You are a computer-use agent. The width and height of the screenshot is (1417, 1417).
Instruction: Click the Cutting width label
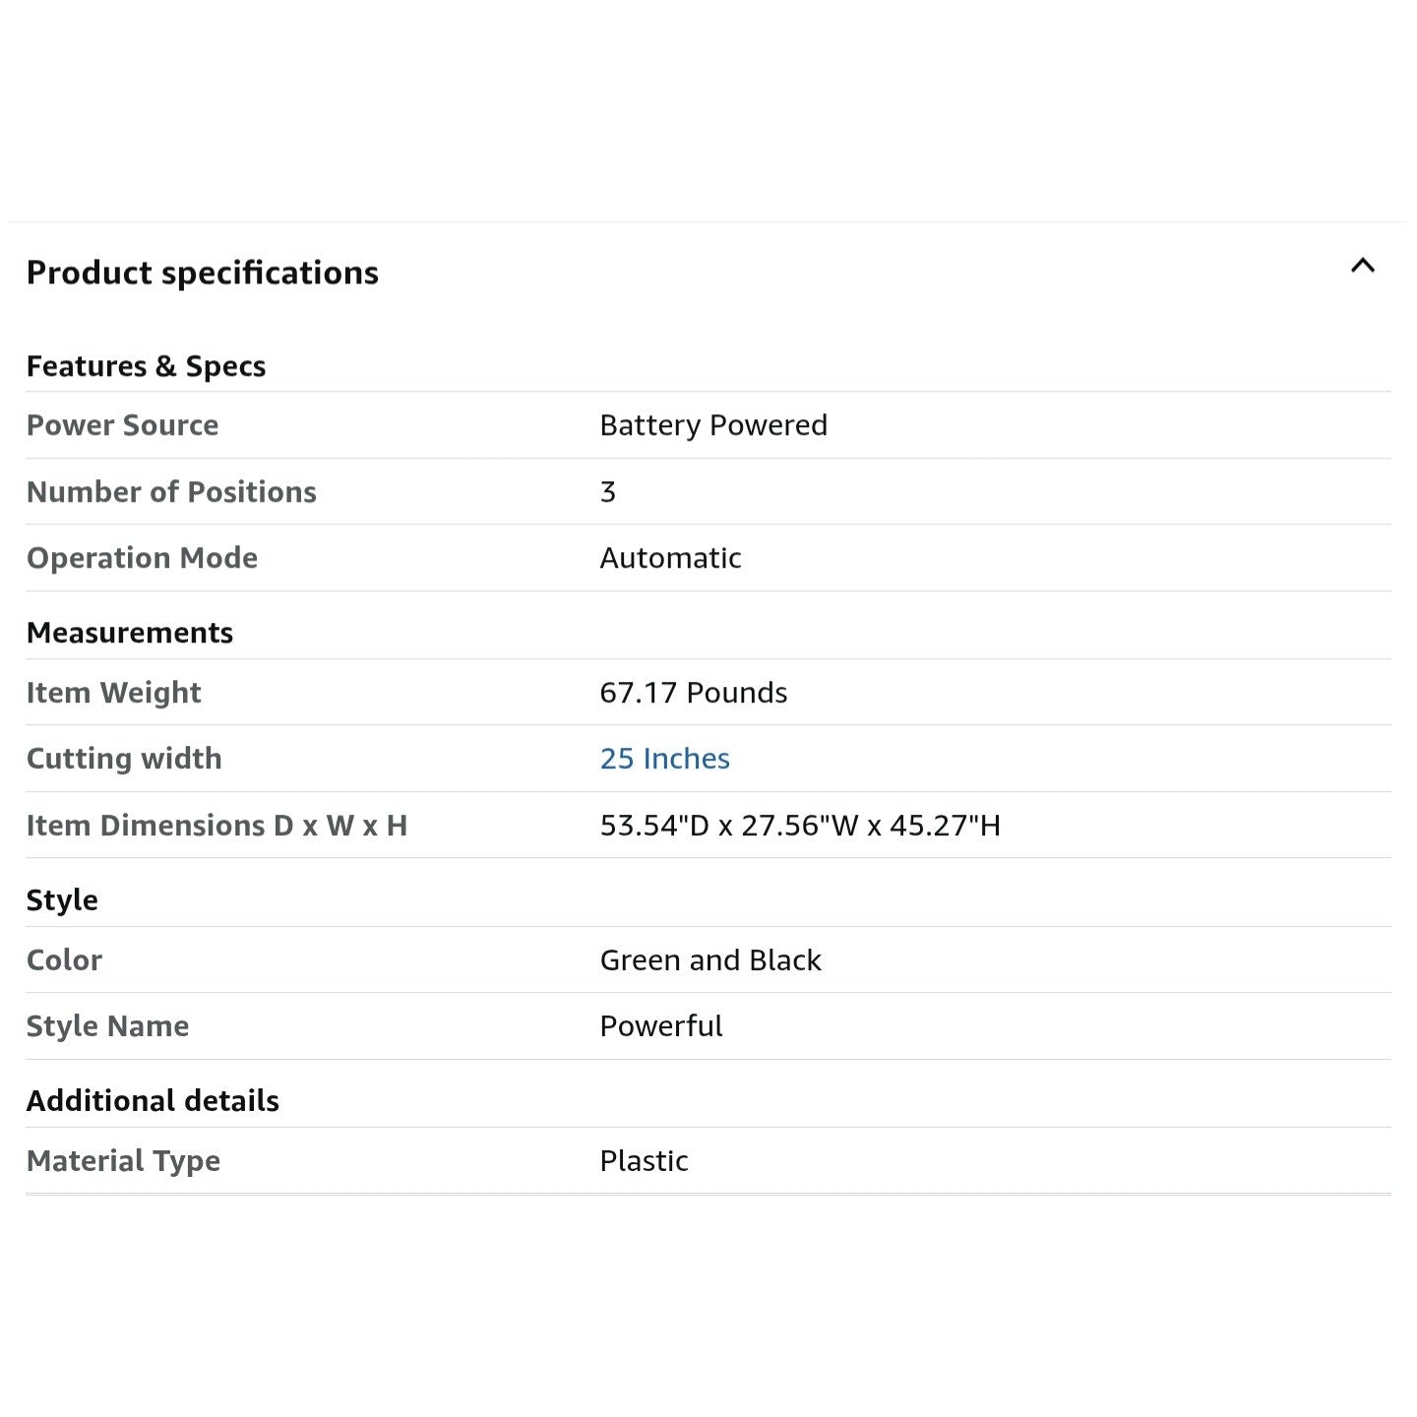point(124,759)
